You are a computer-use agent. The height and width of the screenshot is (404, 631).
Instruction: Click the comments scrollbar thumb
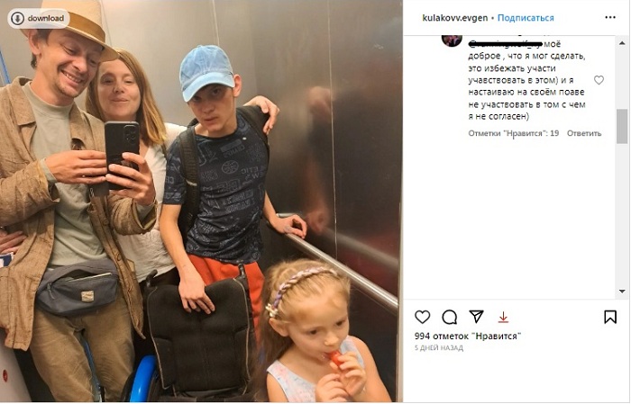click(622, 126)
